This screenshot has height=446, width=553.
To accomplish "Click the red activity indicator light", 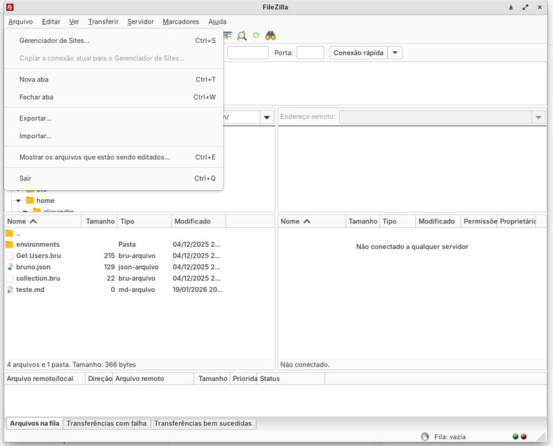I will (524, 436).
